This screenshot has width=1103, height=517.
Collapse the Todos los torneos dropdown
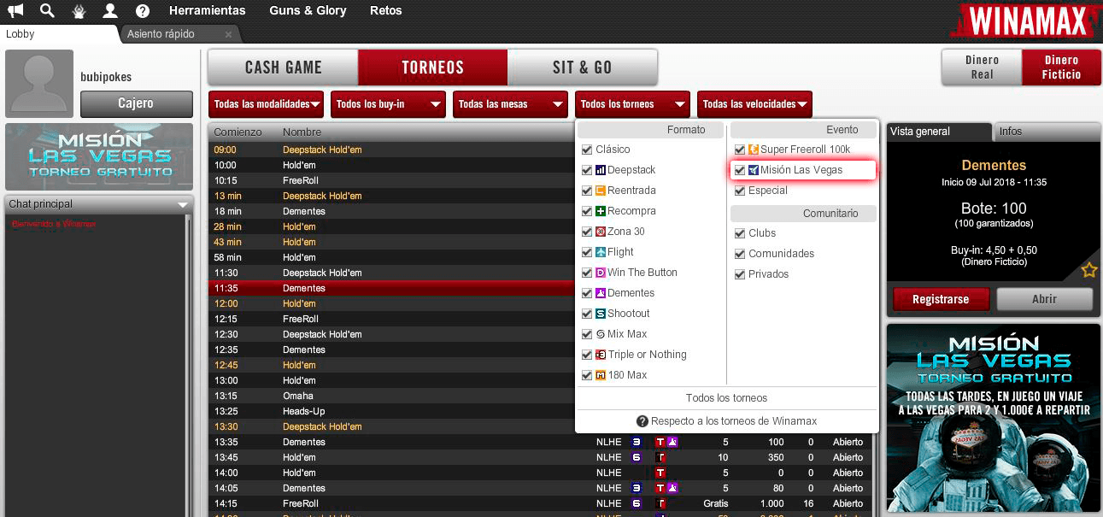pos(632,104)
